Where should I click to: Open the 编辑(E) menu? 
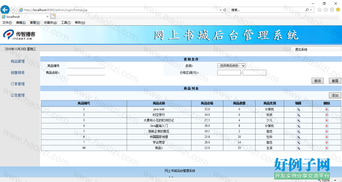21,23
